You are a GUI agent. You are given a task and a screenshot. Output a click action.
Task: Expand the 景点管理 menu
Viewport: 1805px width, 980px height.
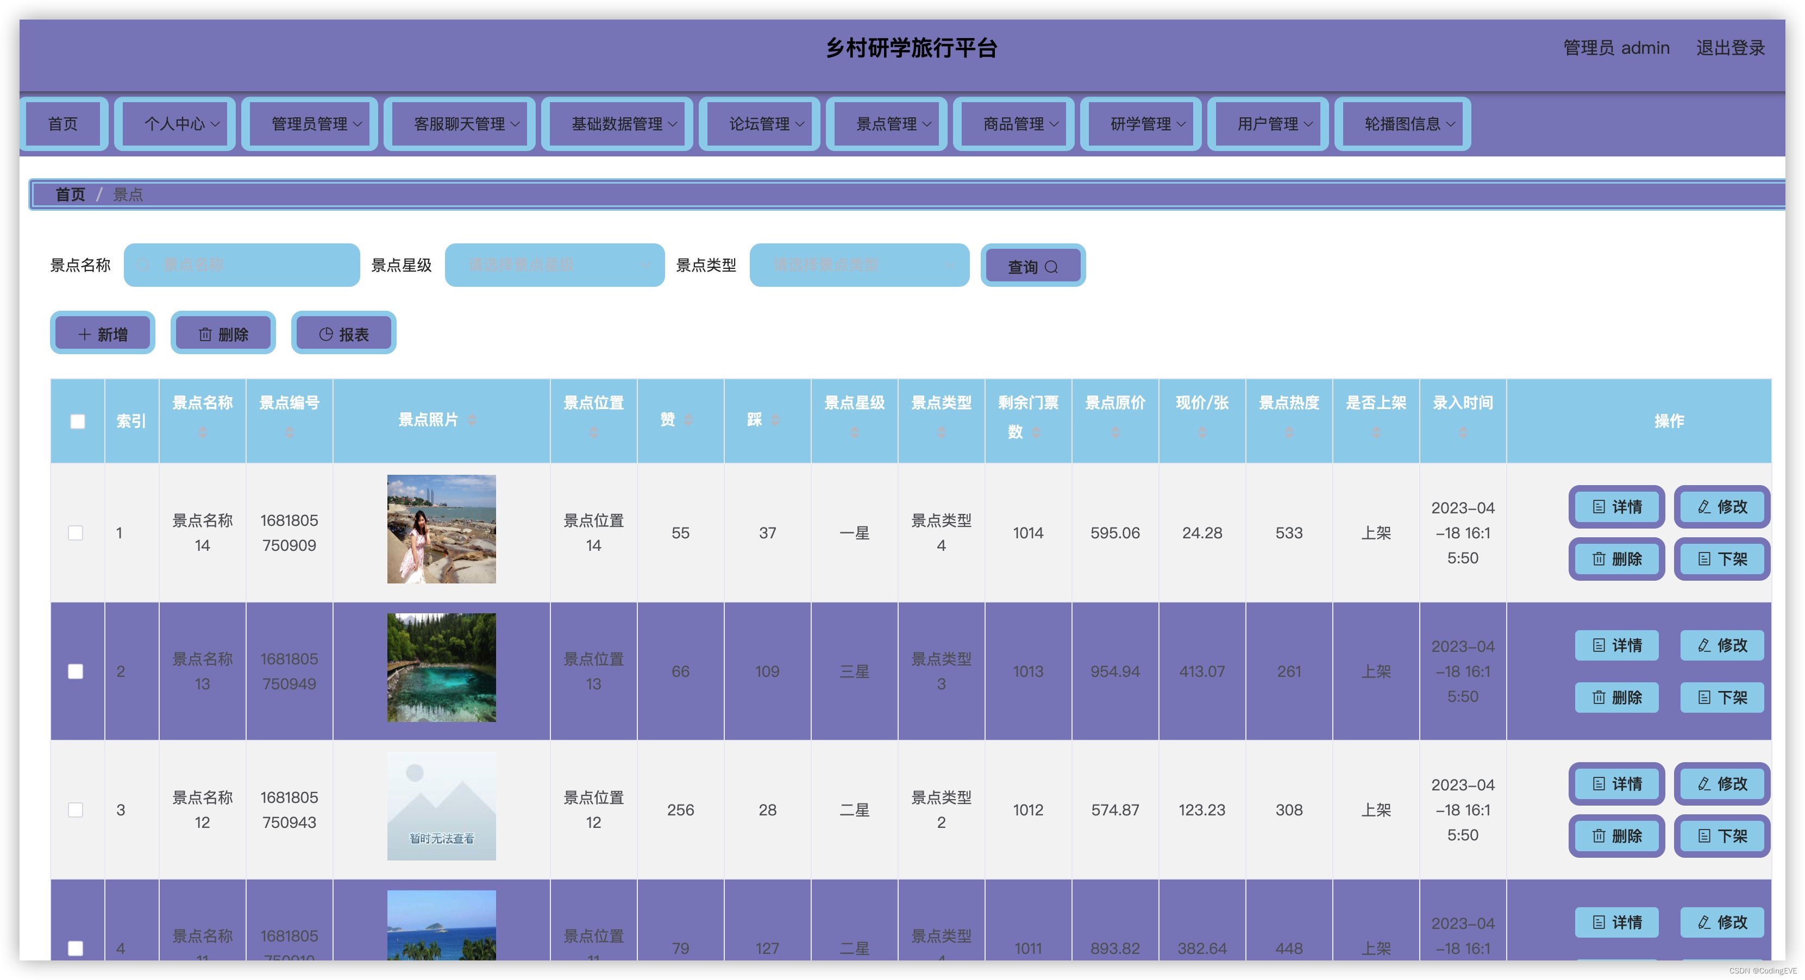pos(886,124)
